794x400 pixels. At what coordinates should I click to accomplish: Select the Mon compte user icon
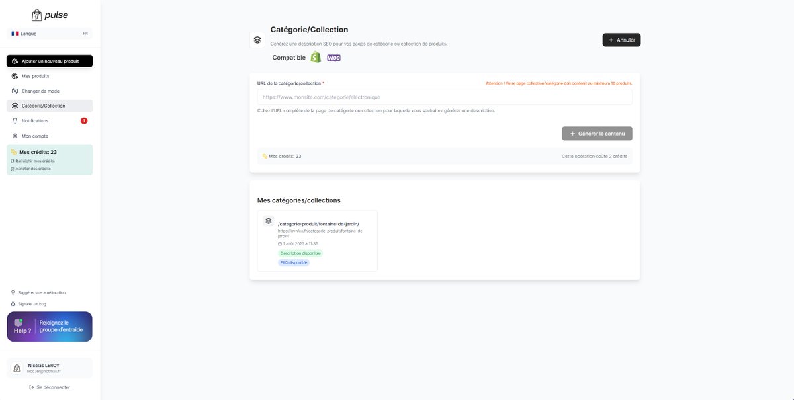(15, 136)
